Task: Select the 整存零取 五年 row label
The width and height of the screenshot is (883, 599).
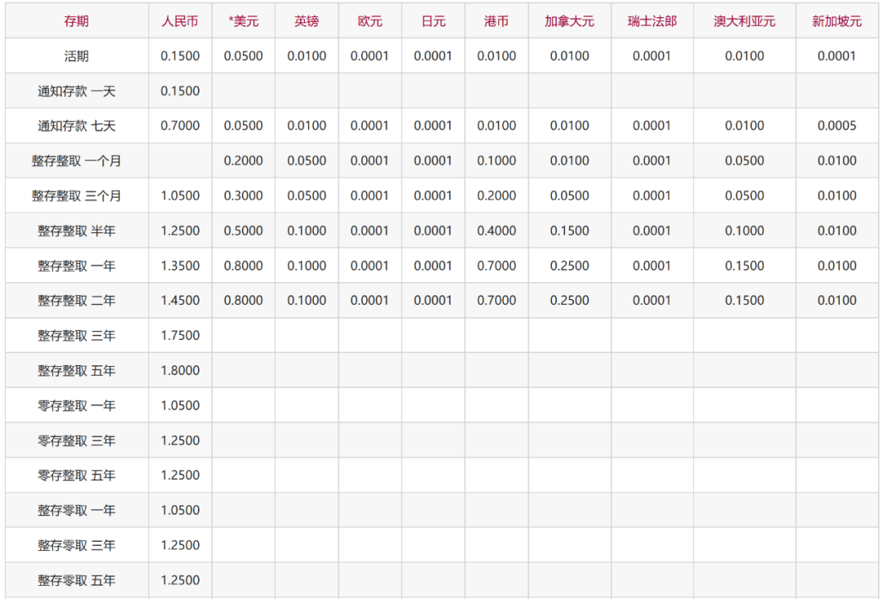Action: point(77,580)
